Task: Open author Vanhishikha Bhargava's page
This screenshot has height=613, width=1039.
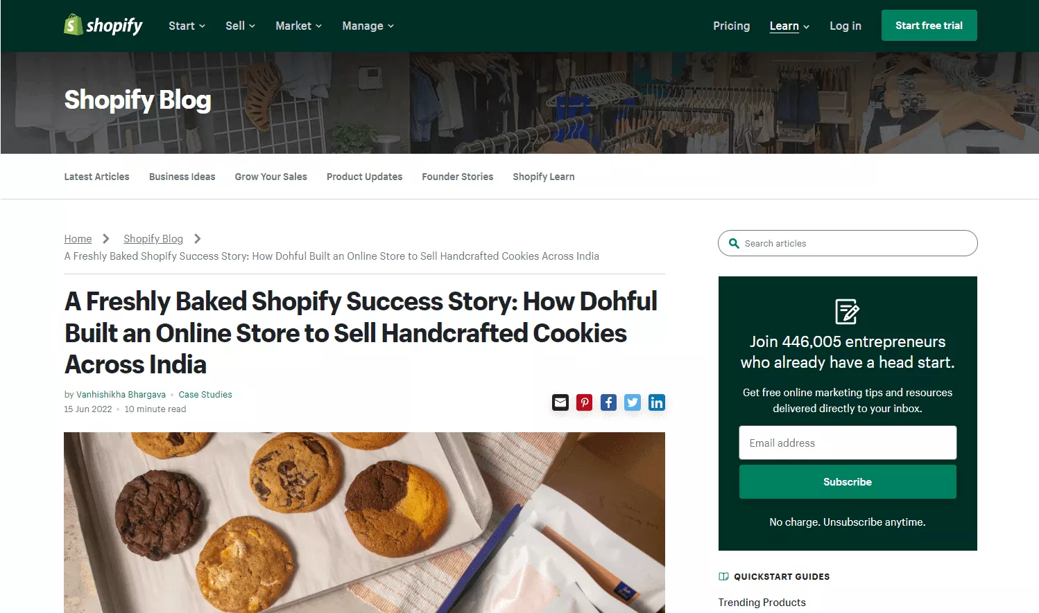Action: coord(121,394)
